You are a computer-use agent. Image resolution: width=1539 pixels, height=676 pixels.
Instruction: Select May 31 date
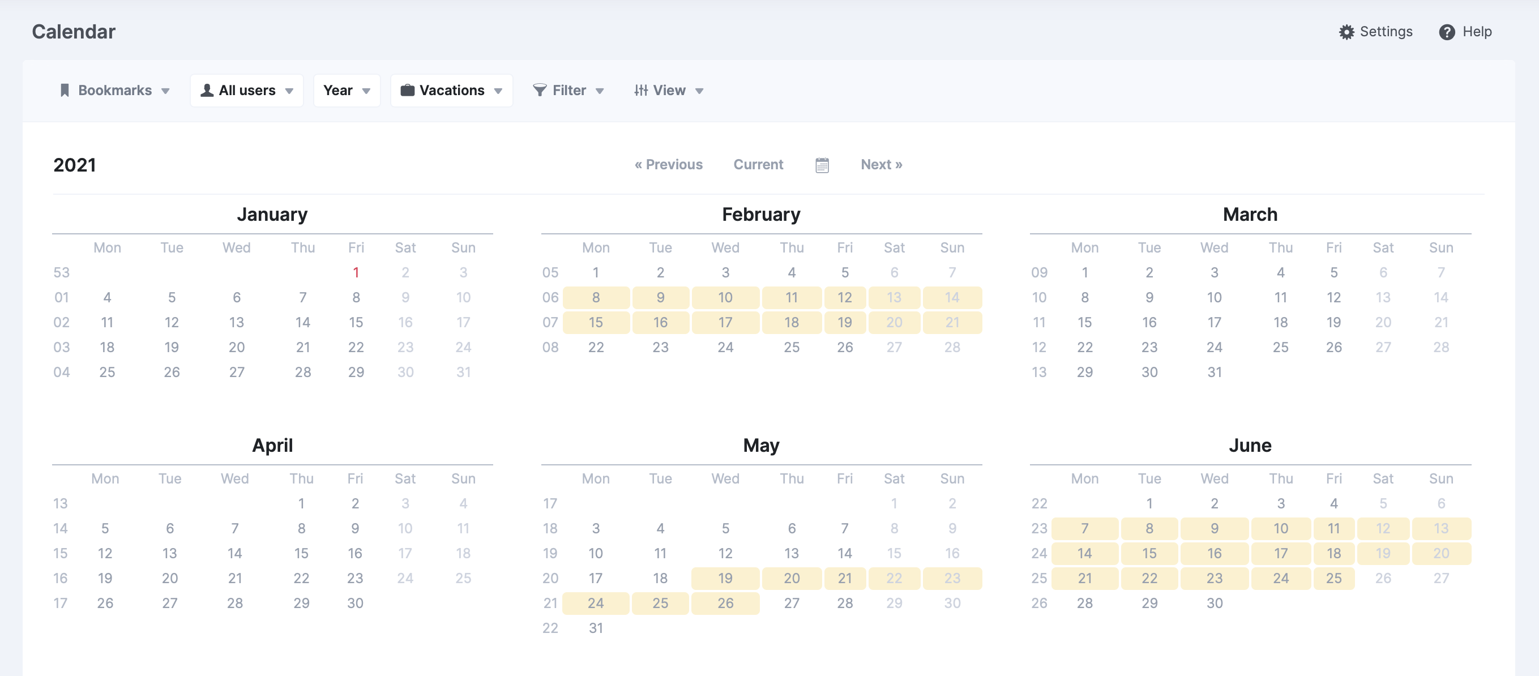pos(596,628)
